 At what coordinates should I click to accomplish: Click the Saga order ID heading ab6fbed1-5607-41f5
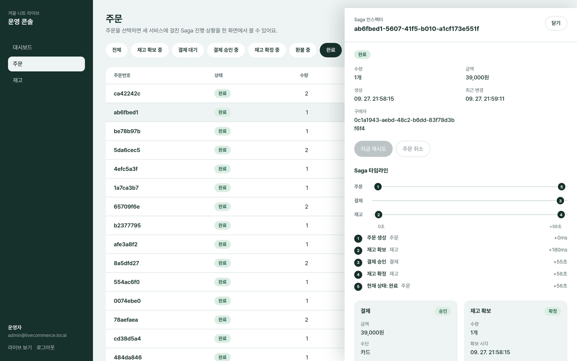[x=417, y=29]
